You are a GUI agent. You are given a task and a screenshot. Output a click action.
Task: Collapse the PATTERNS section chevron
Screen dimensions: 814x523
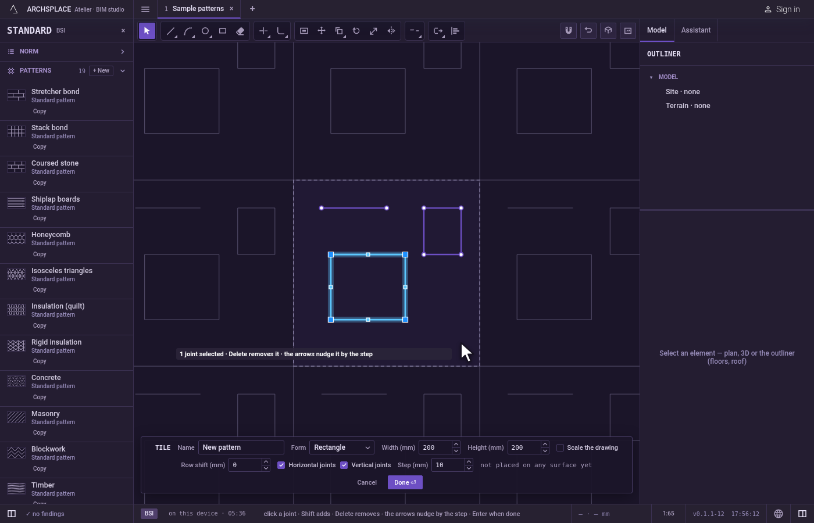[x=123, y=71]
